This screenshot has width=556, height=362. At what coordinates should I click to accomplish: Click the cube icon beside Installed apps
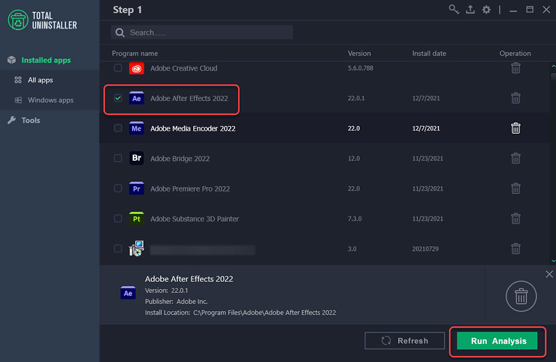pyautogui.click(x=12, y=60)
